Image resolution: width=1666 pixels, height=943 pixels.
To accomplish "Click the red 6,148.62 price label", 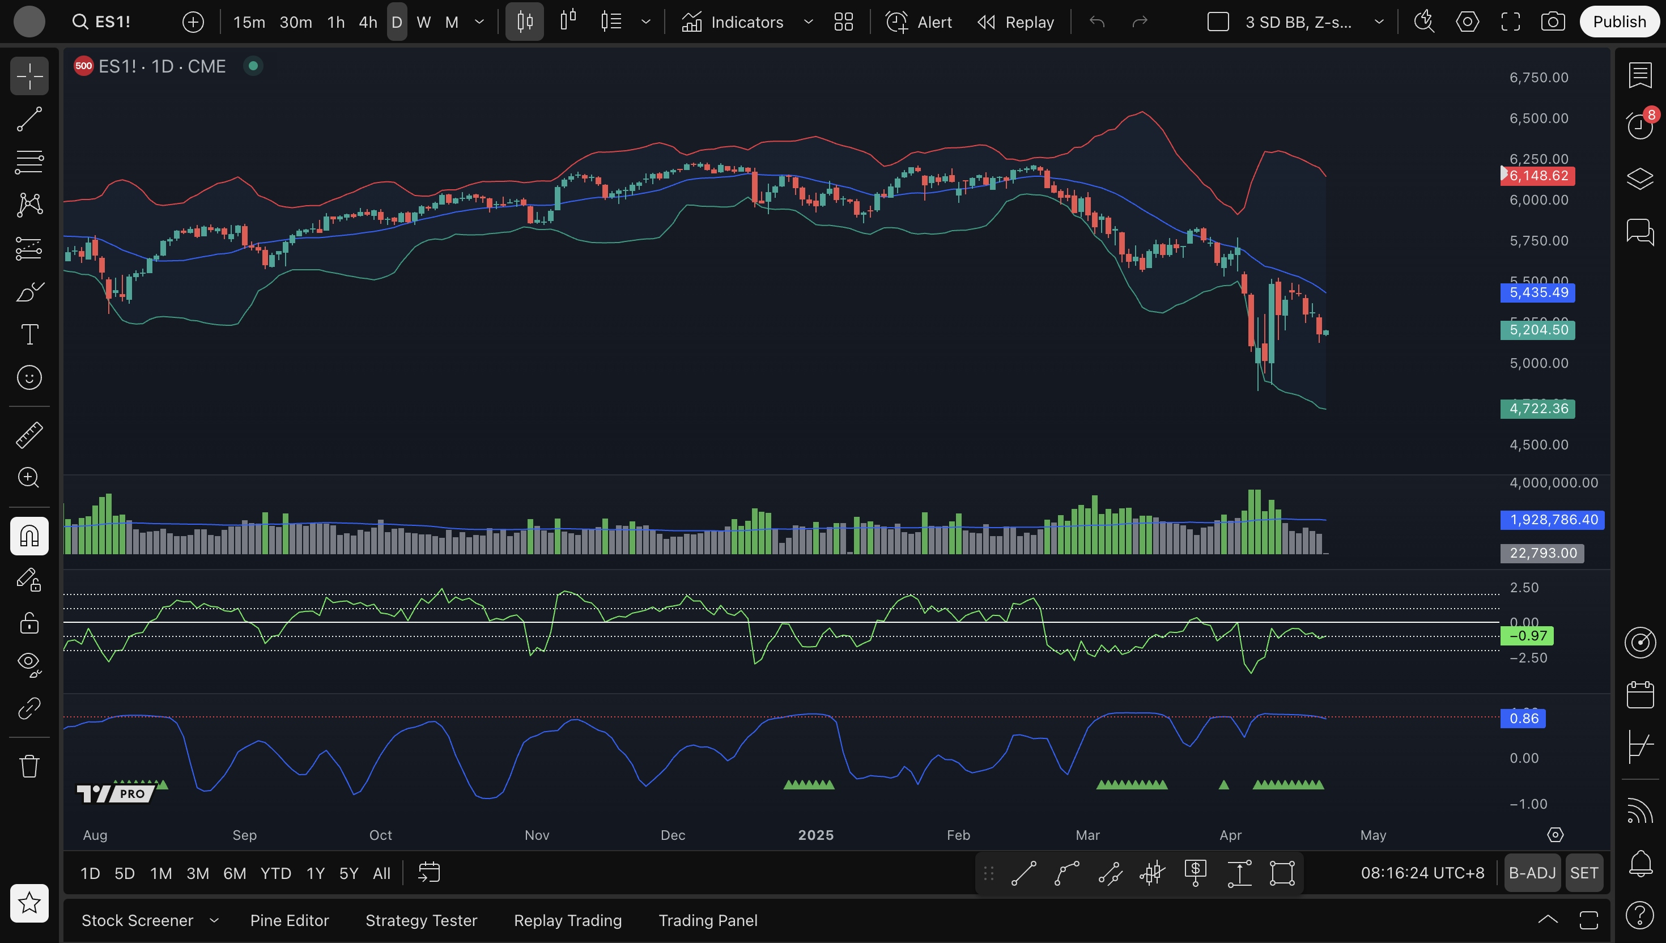I will pyautogui.click(x=1538, y=176).
